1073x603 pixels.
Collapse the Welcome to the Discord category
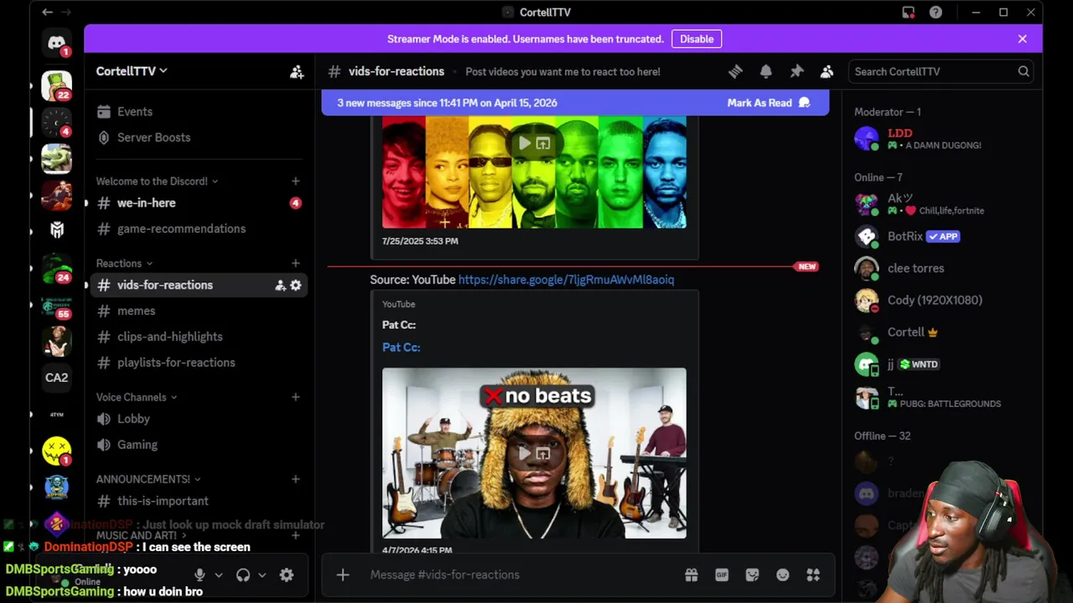tap(157, 181)
